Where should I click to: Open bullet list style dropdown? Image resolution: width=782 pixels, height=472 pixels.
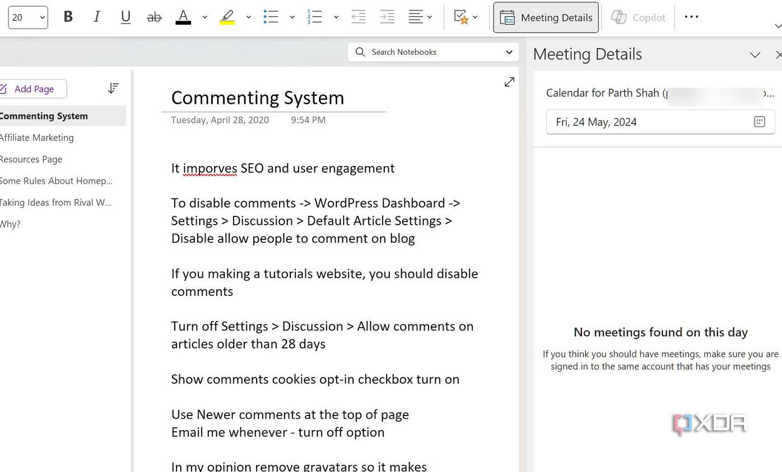tap(292, 17)
